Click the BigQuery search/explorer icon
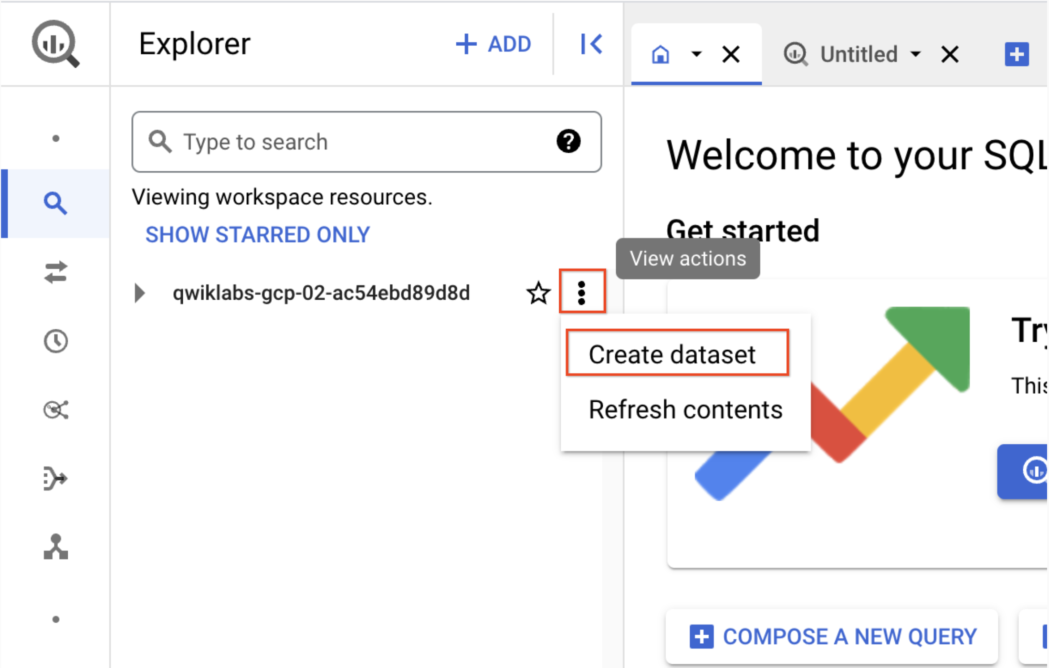Viewport: 1049px width, 668px height. (53, 202)
